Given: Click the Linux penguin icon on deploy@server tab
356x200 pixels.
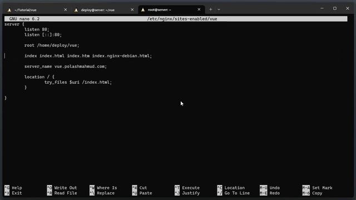Looking at the screenshot, I should tap(76, 10).
